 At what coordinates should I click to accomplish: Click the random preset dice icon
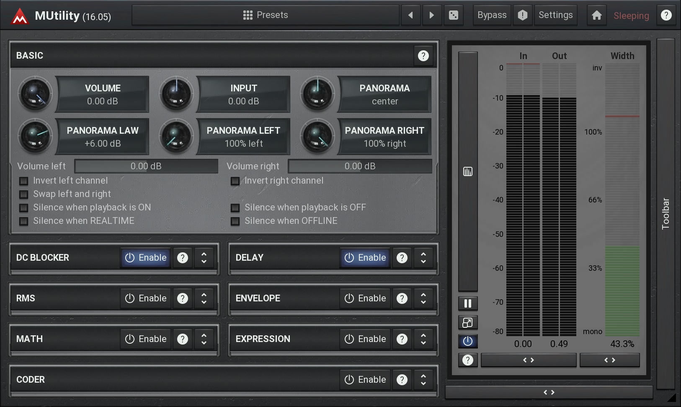(x=454, y=15)
